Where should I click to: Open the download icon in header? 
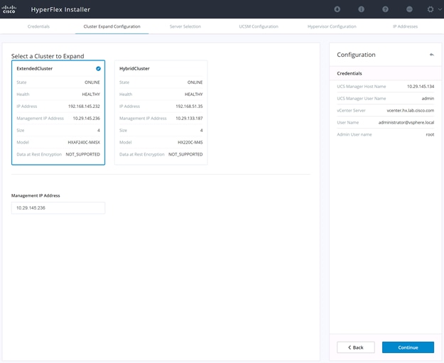point(337,9)
